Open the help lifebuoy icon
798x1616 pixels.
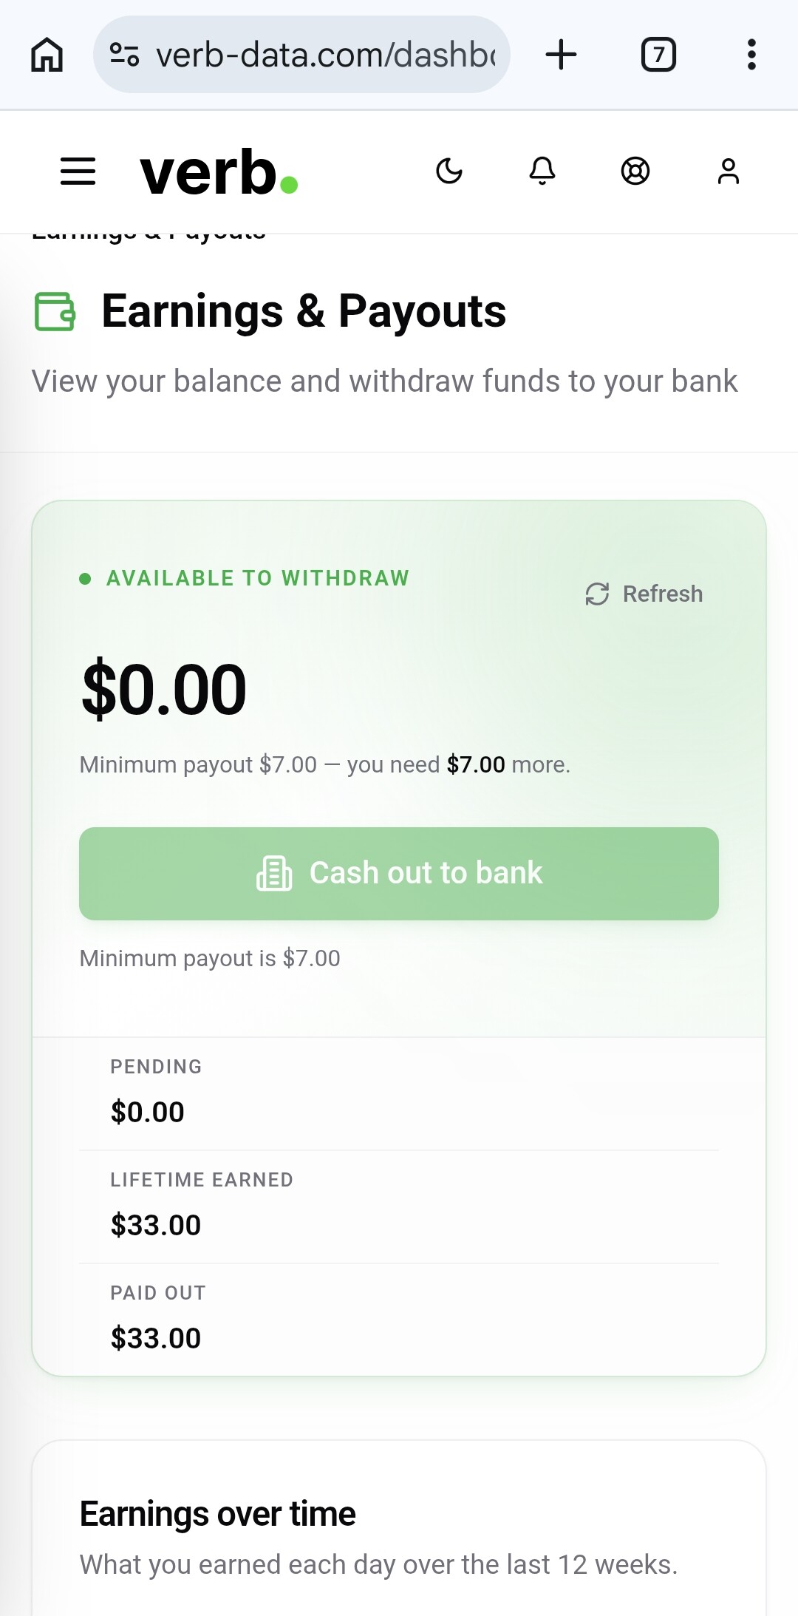635,172
